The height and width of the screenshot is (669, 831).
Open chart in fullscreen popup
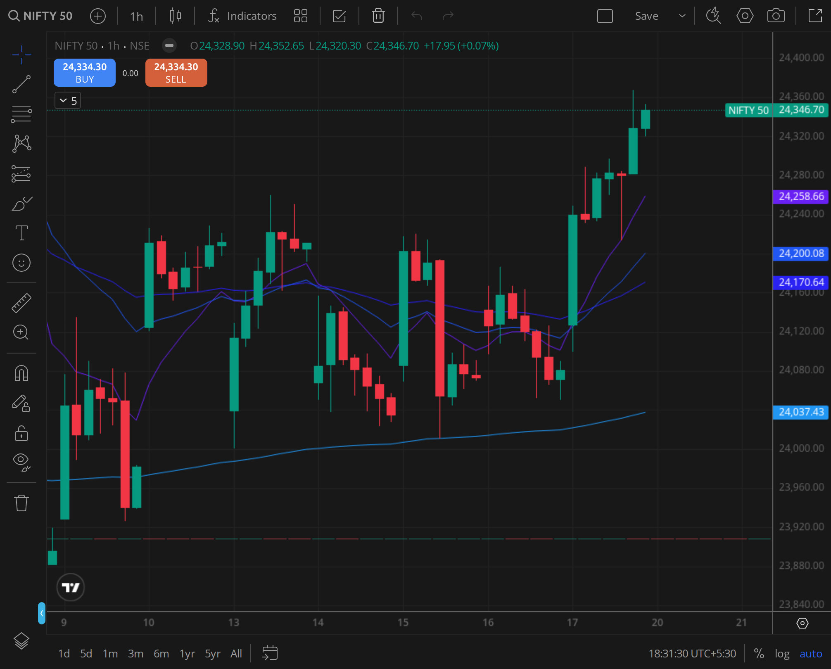click(x=815, y=16)
